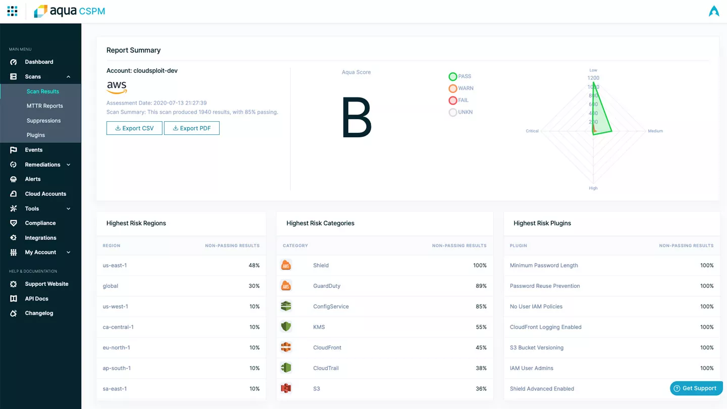727x409 pixels.
Task: Select the Scan Results menu item
Action: coord(42,91)
